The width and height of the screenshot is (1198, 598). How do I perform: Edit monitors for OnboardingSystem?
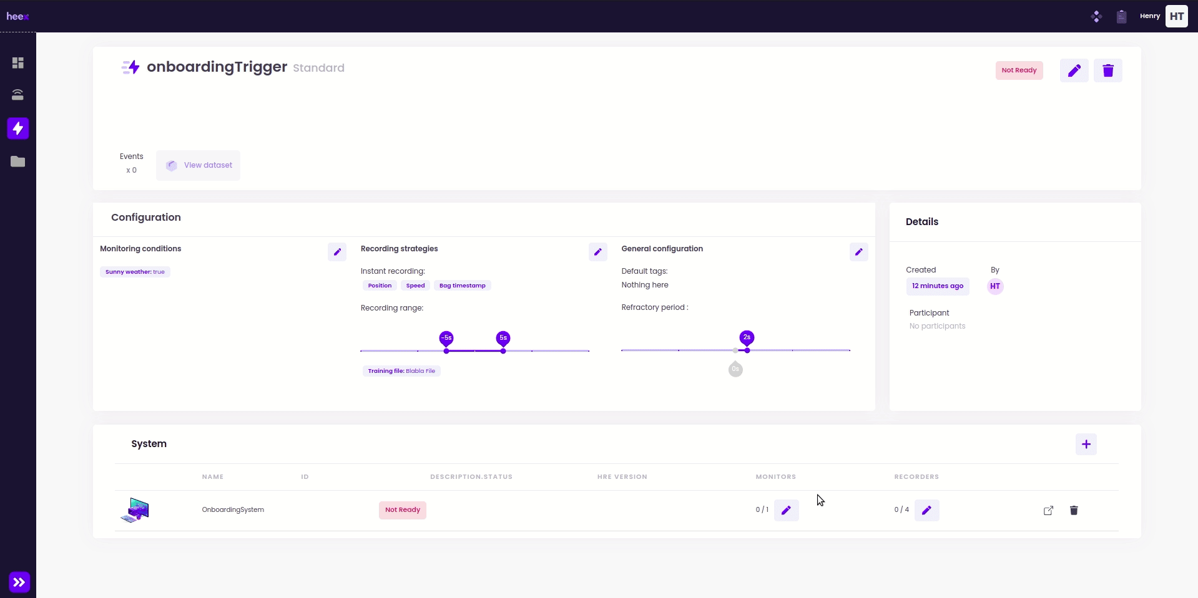tap(787, 510)
